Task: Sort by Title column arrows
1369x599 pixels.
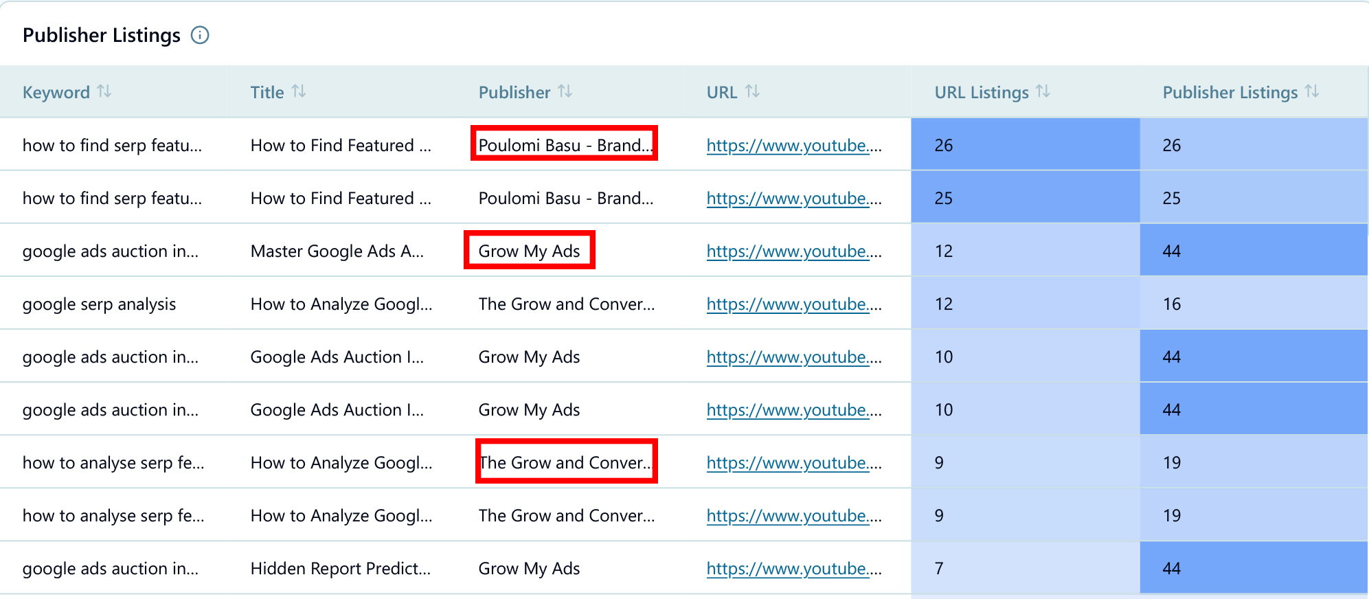Action: [299, 91]
